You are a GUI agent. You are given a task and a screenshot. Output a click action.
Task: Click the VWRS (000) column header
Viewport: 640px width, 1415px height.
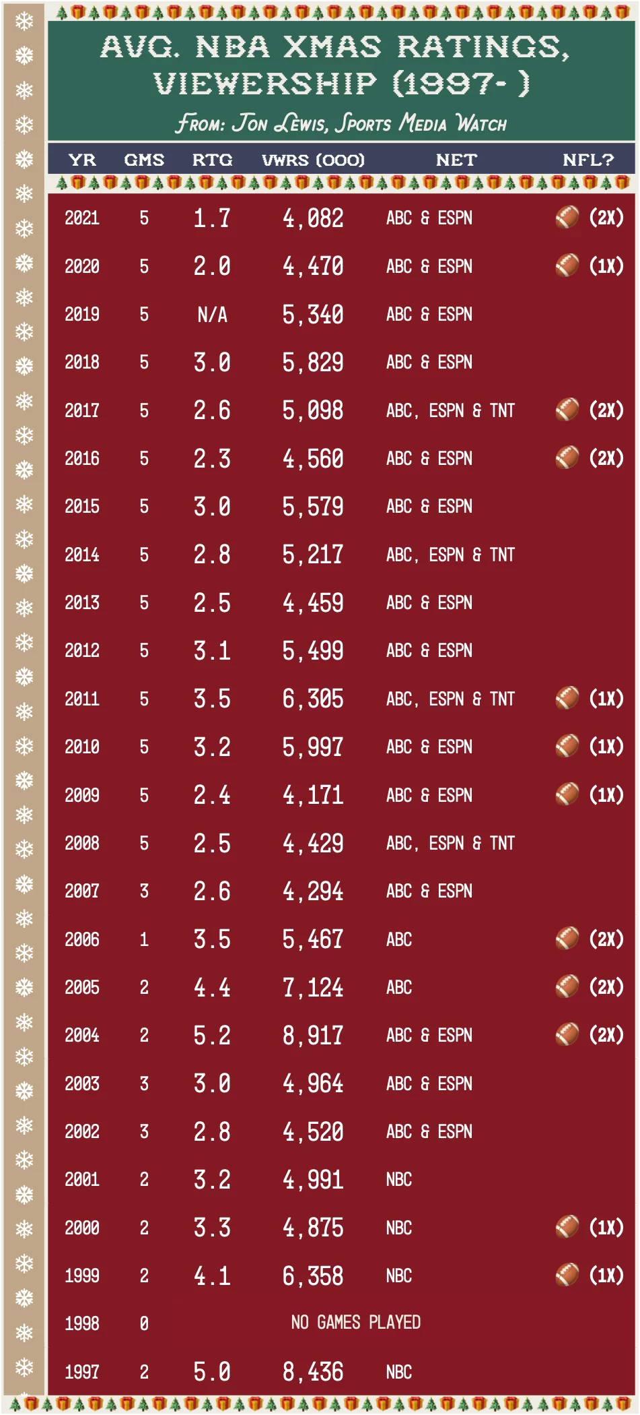pos(313,160)
